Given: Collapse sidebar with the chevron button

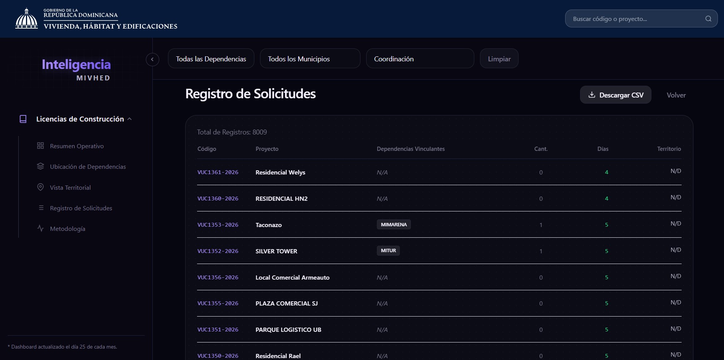Looking at the screenshot, I should pos(152,59).
